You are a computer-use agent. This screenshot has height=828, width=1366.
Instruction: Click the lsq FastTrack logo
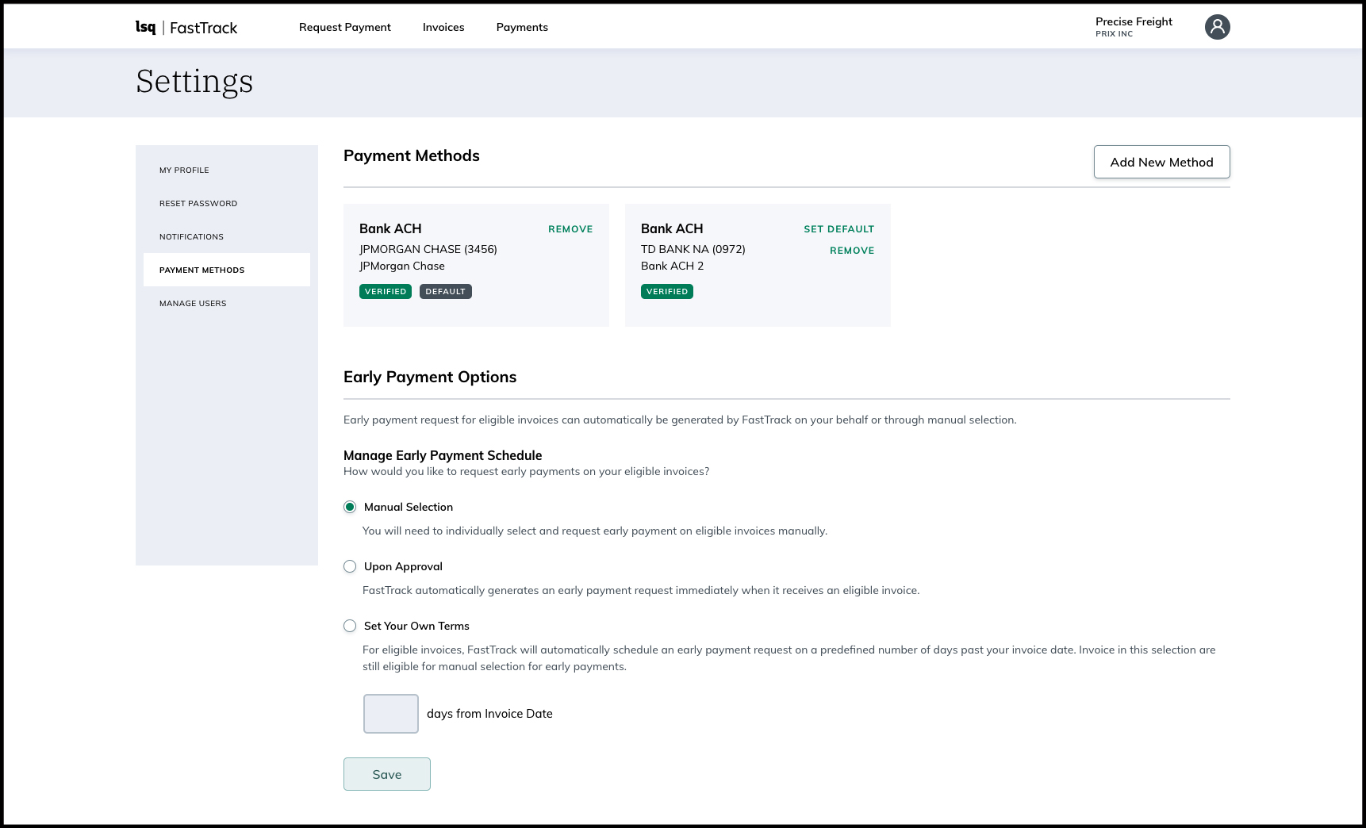pyautogui.click(x=188, y=27)
